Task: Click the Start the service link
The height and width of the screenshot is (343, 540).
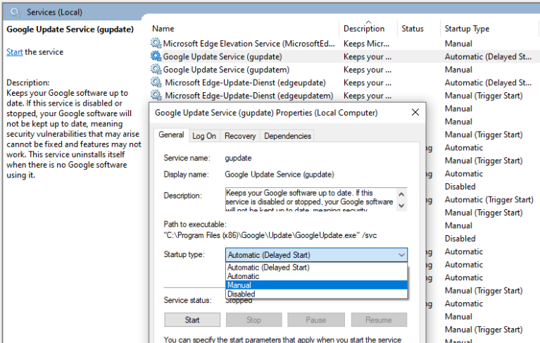Action: pyautogui.click(x=14, y=52)
